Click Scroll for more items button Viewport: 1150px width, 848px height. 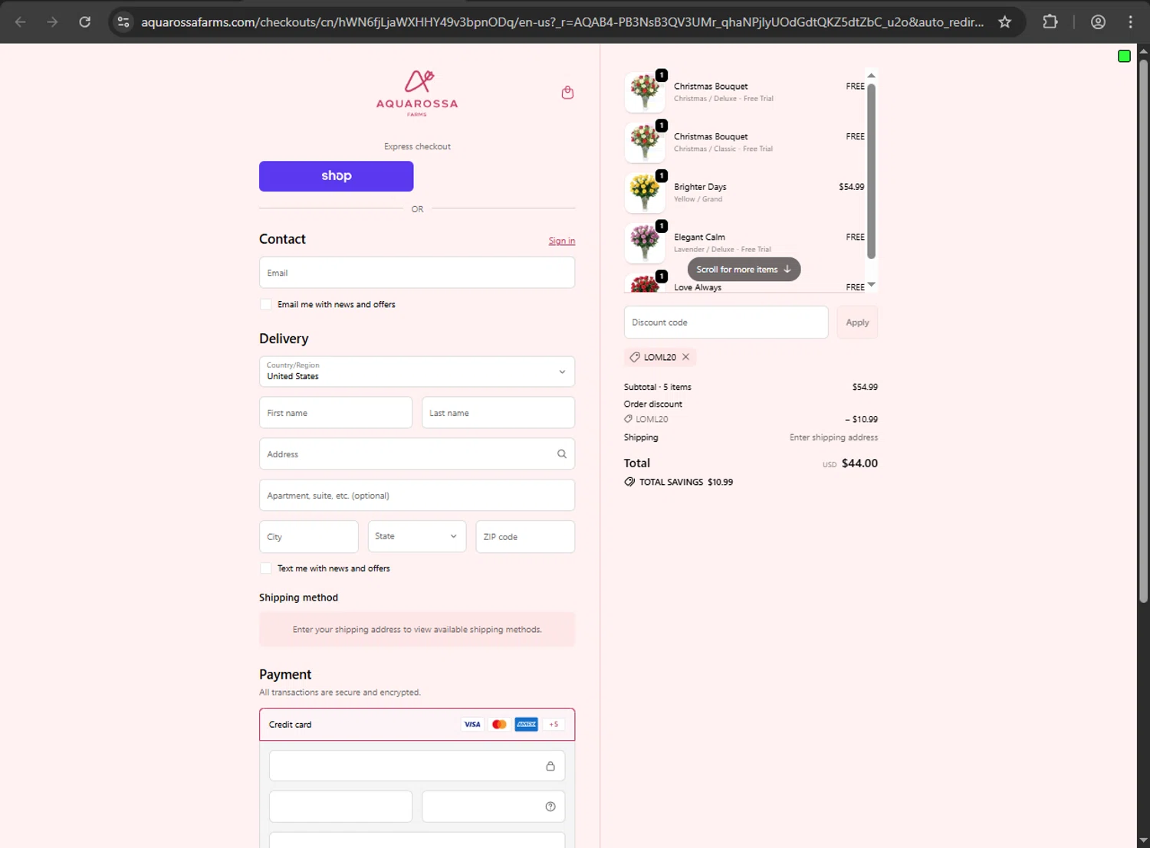[x=744, y=270]
